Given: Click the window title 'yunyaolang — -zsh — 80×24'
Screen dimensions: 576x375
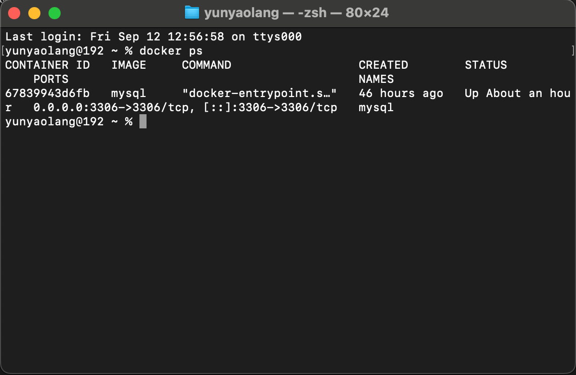Looking at the screenshot, I should click(x=296, y=13).
